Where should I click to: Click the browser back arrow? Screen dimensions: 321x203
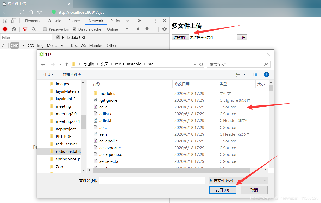pos(5,12)
